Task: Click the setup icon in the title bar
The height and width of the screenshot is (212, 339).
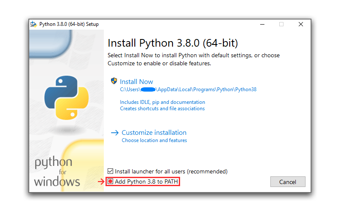Action: [x=33, y=24]
